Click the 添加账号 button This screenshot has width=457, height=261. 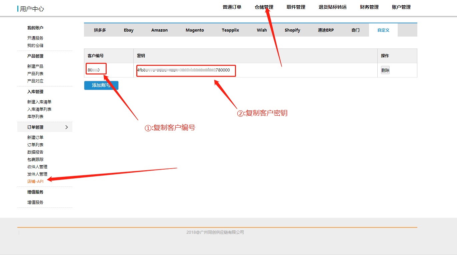pyautogui.click(x=101, y=85)
